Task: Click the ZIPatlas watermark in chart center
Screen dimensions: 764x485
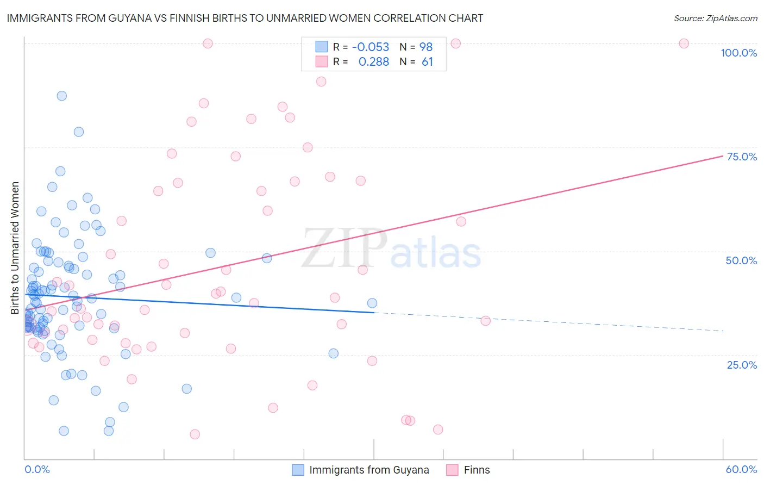Action: pyautogui.click(x=391, y=249)
